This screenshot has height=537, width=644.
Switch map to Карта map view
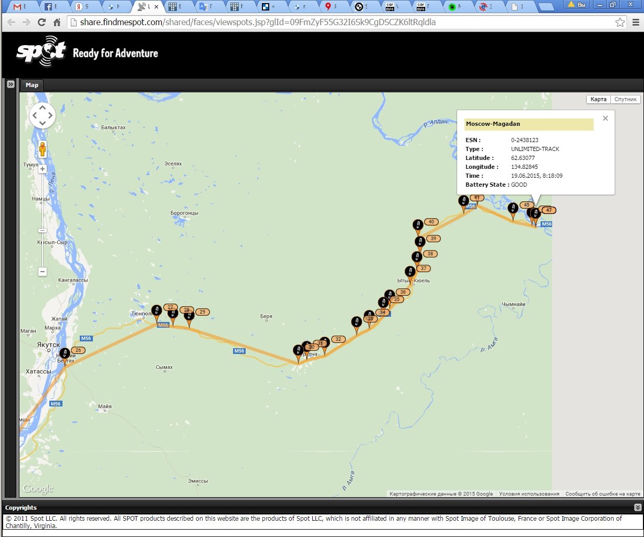(x=598, y=99)
